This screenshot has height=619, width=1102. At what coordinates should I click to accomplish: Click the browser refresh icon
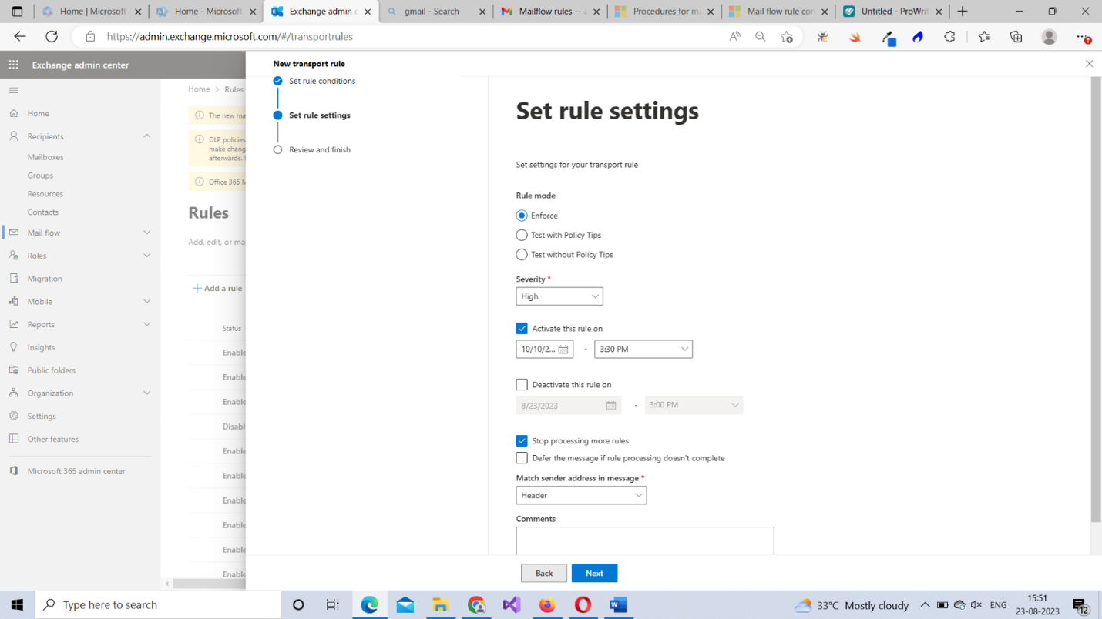pyautogui.click(x=52, y=36)
